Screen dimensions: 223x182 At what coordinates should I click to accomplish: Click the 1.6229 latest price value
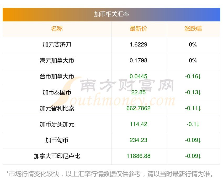click(139, 45)
